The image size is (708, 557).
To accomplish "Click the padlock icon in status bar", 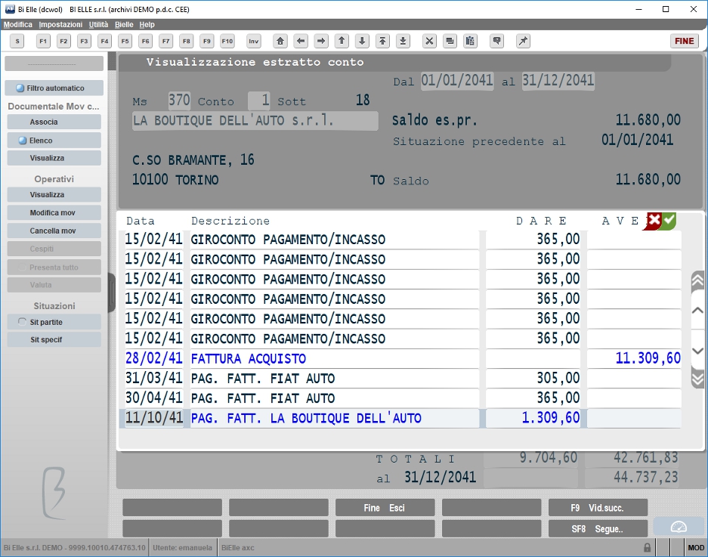I will pyautogui.click(x=647, y=547).
